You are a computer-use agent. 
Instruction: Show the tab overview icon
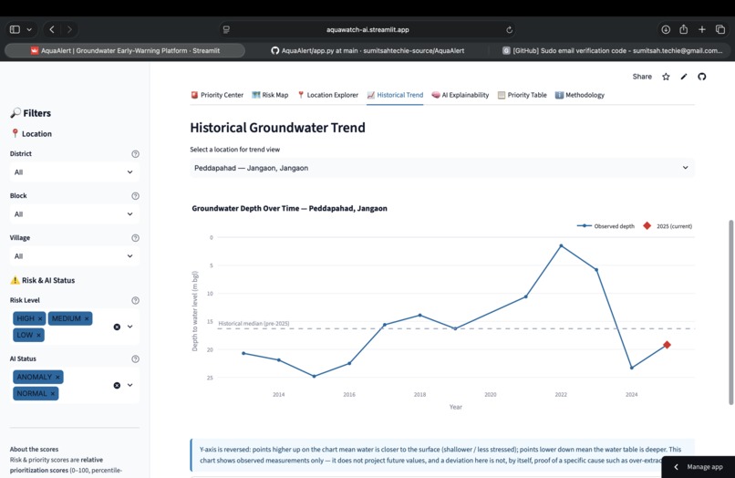tap(720, 29)
